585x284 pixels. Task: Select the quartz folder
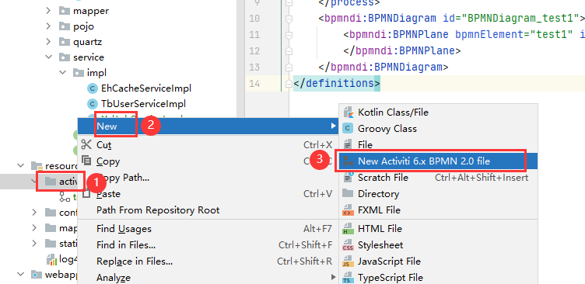click(88, 42)
